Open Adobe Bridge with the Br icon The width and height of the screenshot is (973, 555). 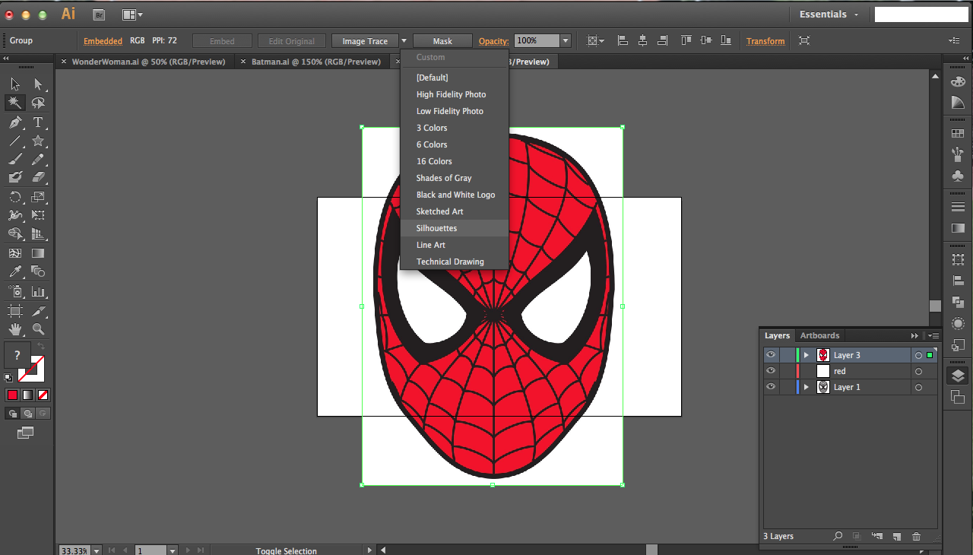tap(99, 14)
